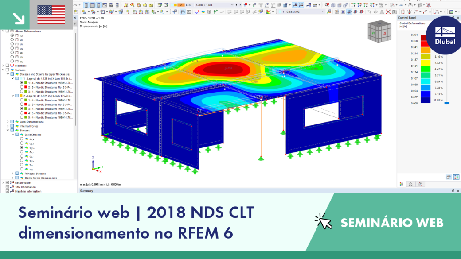Click the blue slider handle beside legend
Screen dimensions: 461x259
447,103
